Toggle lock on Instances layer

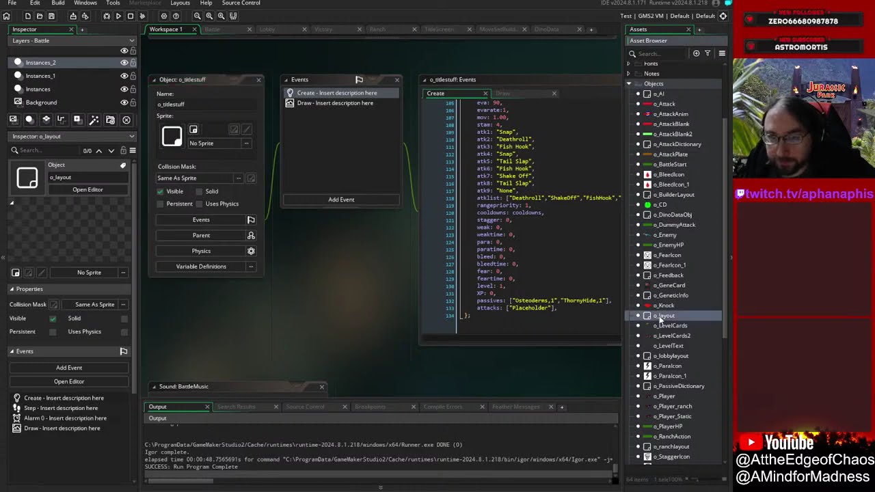[133, 89]
